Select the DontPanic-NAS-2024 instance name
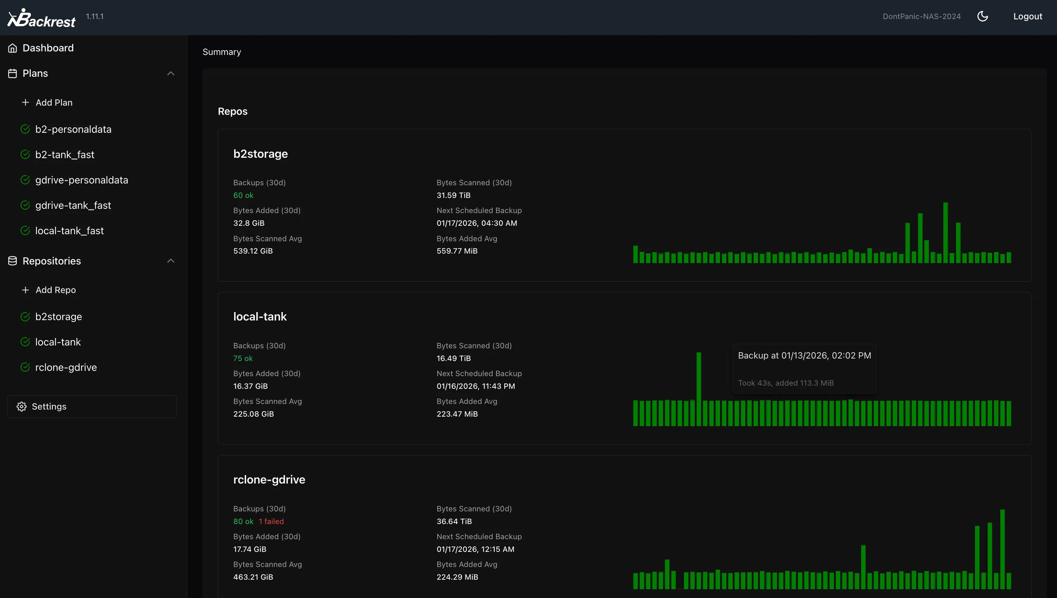Viewport: 1057px width, 598px height. coord(921,17)
